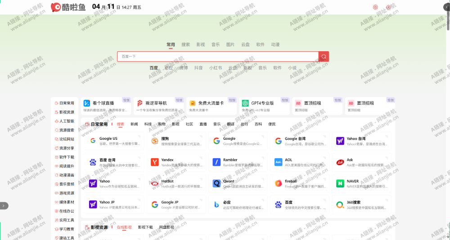Jump to 软件下载 in sidebar
Screen dimensions: 450x240
pos(64,157)
